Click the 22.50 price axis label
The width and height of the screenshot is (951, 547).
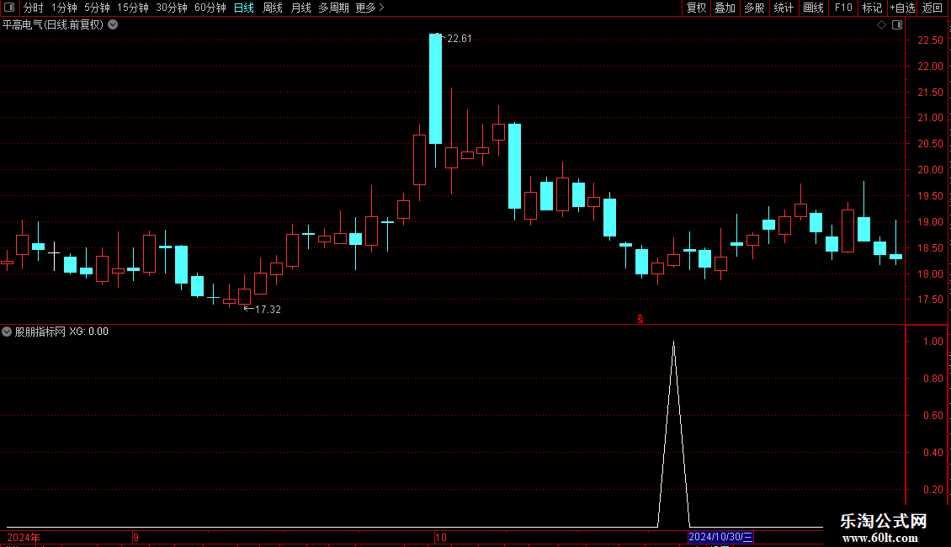pyautogui.click(x=930, y=40)
